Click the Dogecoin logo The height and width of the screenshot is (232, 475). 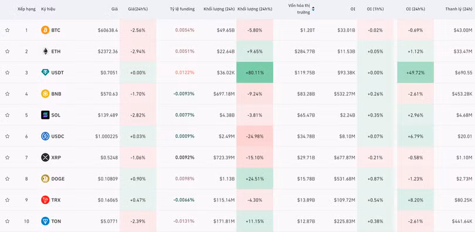[x=45, y=179]
